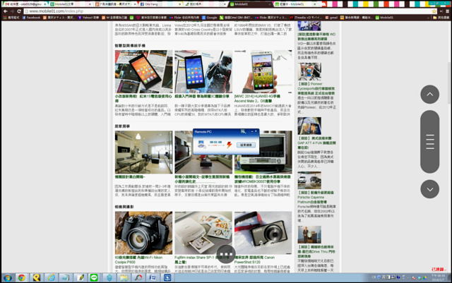The width and height of the screenshot is (452, 283).
Task: Open the Canon PowerShot S120 camera thumbnail
Action: 263,233
